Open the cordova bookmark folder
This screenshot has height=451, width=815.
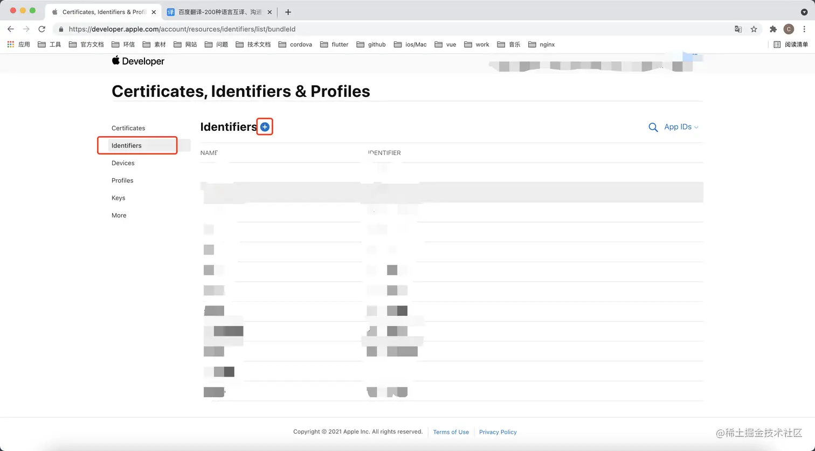coord(295,45)
